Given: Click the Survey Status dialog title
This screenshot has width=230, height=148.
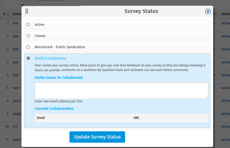Looking at the screenshot, I should [141, 11].
